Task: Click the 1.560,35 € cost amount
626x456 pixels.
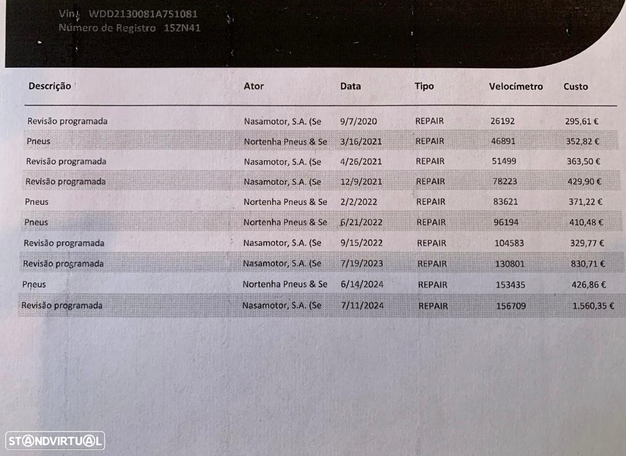Action: 593,306
